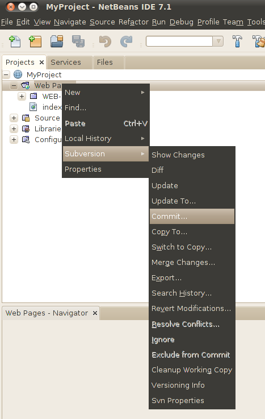This screenshot has height=419, width=265.
Task: Close the Web Pages Navigator tab
Action: [x=95, y=313]
